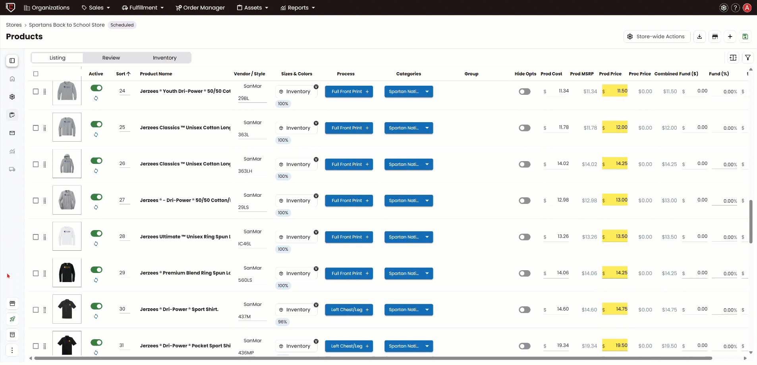Open the gear settings icon in the sidebar
The height and width of the screenshot is (365, 757).
[x=12, y=97]
